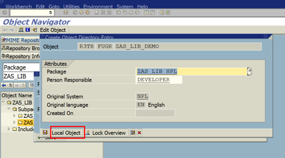
Task: Click the Print icon in standard toolbar
Action: pyautogui.click(x=96, y=13)
